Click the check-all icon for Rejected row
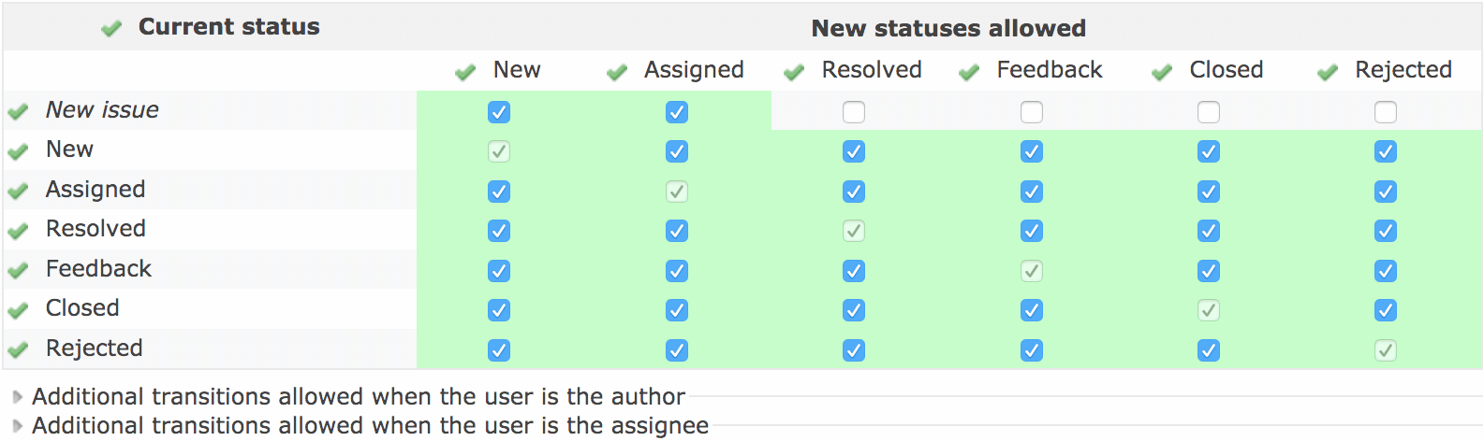 point(18,350)
